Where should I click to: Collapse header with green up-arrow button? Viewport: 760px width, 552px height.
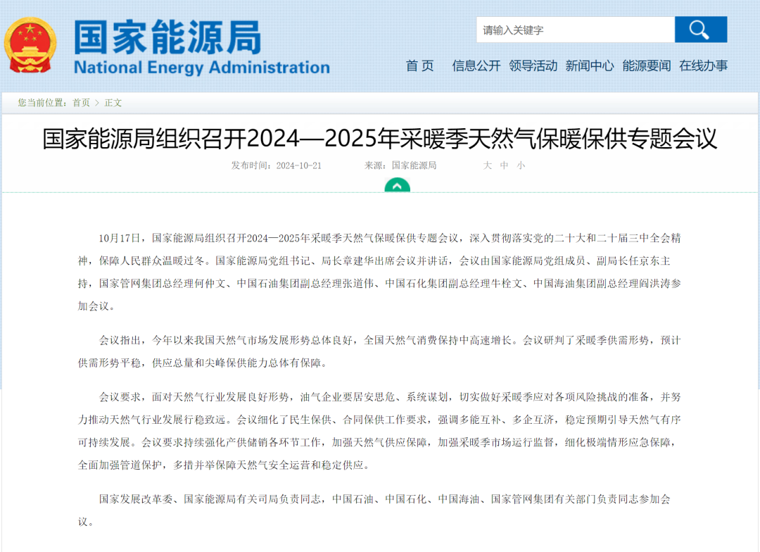pyautogui.click(x=397, y=185)
